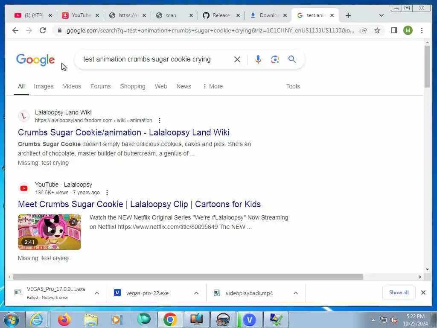Open the green M profile avatar
The width and height of the screenshot is (437, 328).
pos(408,30)
